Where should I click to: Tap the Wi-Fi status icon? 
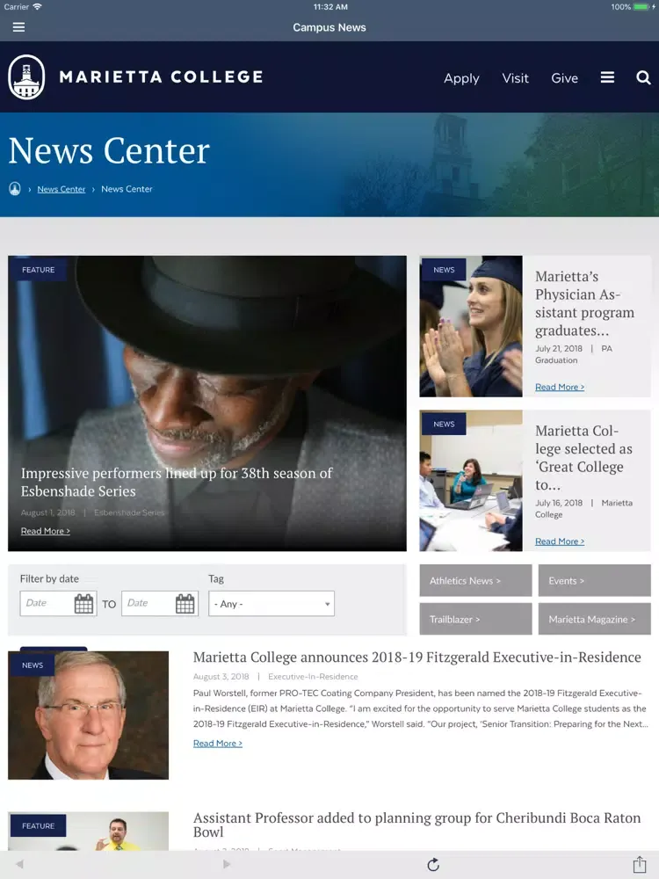click(38, 7)
